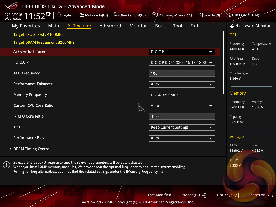
Task: Open MyFavorite(F3) list icon
Action: [82, 15]
